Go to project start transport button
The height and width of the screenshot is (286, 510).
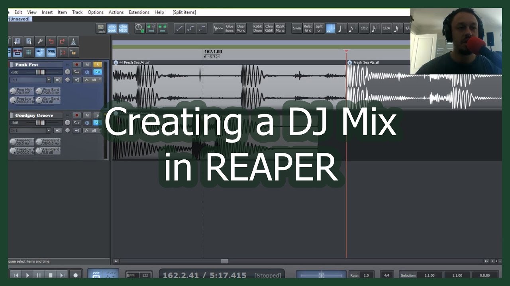tap(16, 275)
